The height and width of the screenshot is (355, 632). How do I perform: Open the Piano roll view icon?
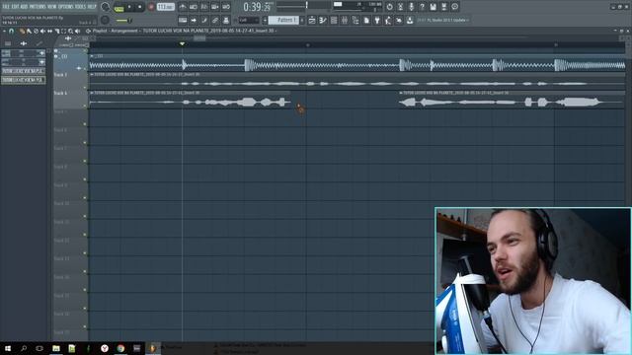(x=323, y=20)
